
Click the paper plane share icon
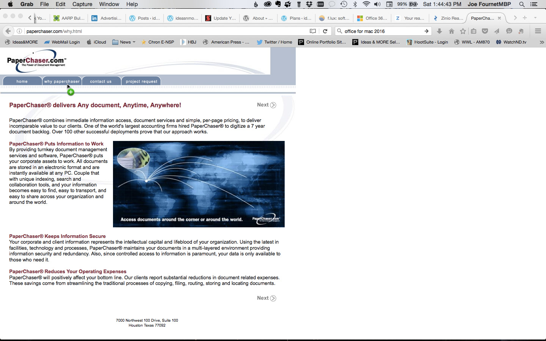(x=497, y=31)
